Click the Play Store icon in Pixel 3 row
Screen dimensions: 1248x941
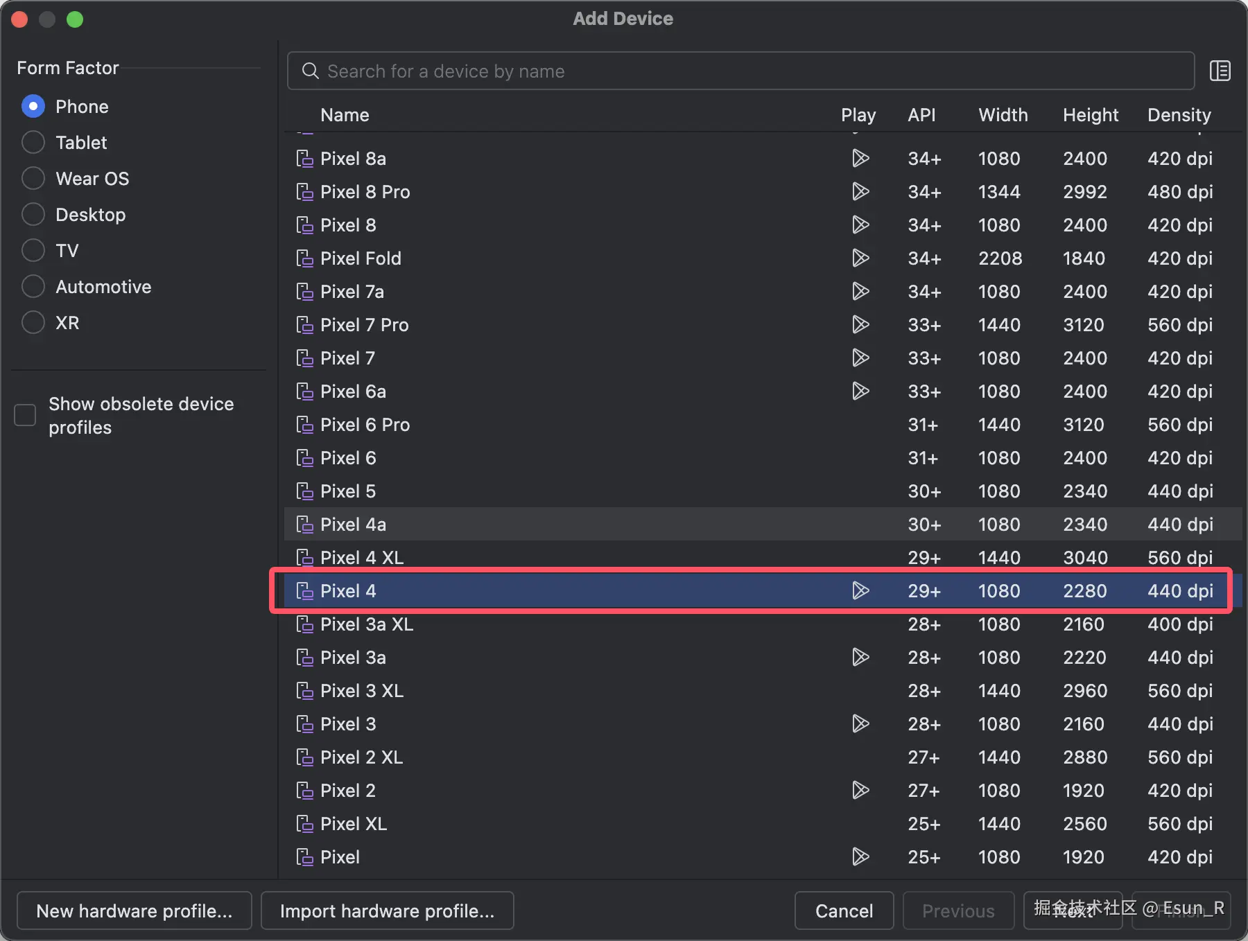pyautogui.click(x=860, y=724)
